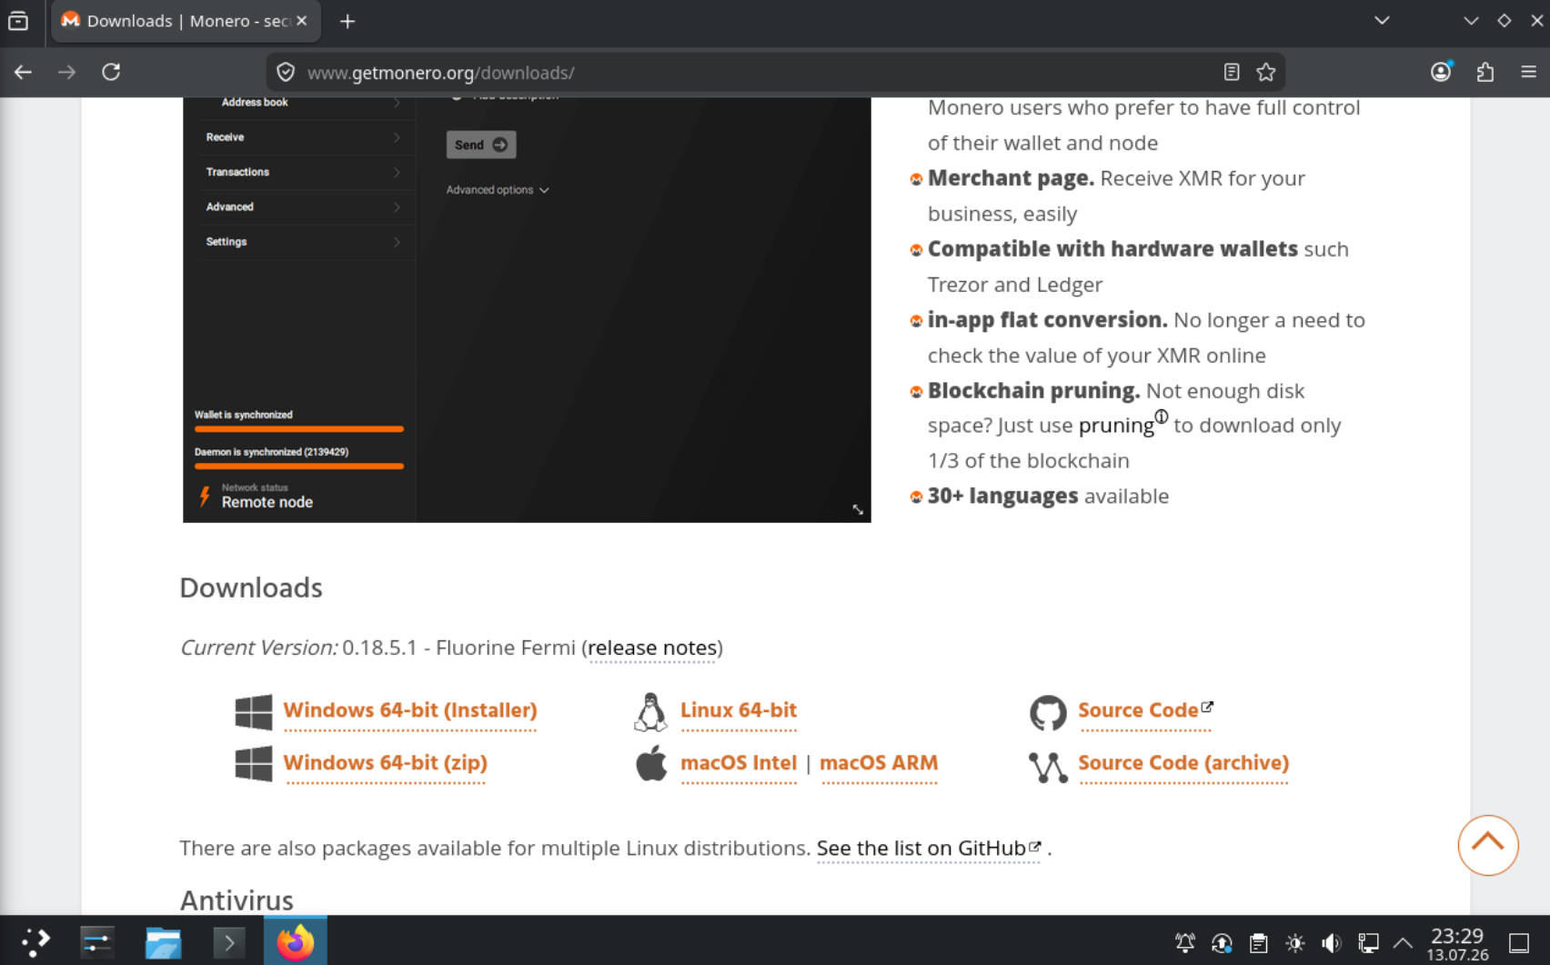The height and width of the screenshot is (965, 1550).
Task: Open the Firefox account menu
Action: pos(1441,72)
